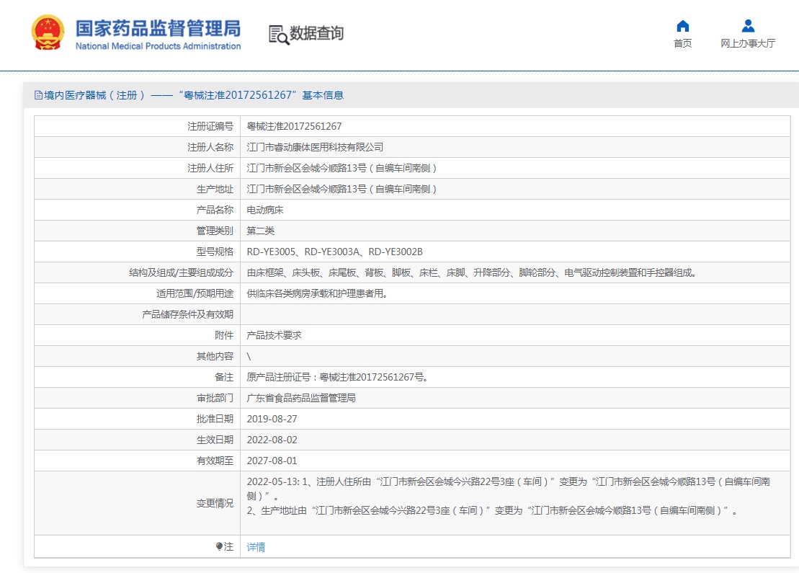
Task: Click the 备注 label
Action: pyautogui.click(x=224, y=377)
